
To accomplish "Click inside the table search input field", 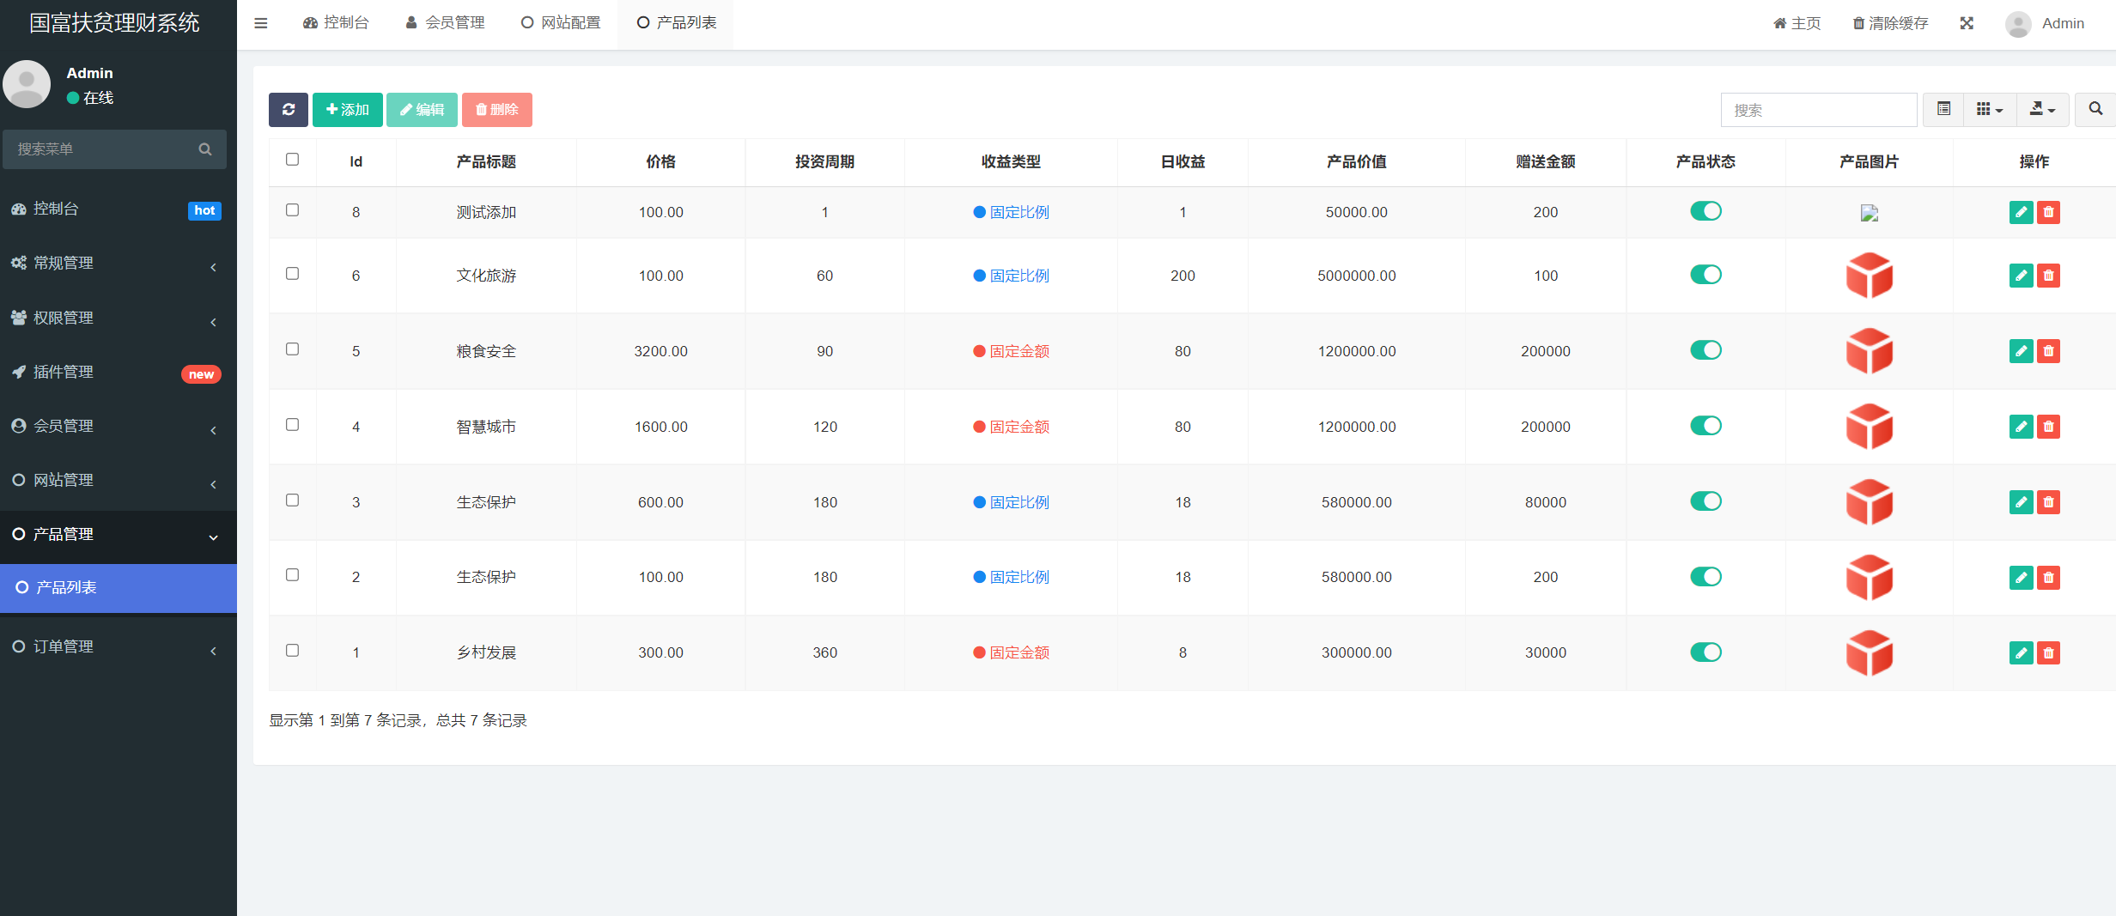I will tap(1818, 109).
